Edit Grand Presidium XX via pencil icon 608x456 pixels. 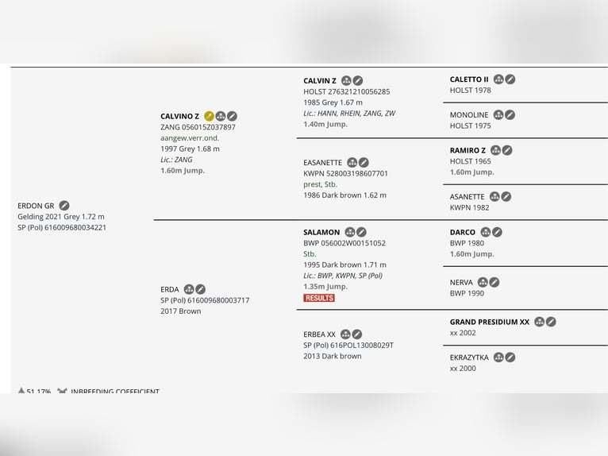[x=551, y=322]
